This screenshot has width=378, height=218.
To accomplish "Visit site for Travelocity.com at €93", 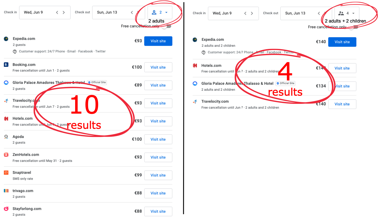I will 158,103.
